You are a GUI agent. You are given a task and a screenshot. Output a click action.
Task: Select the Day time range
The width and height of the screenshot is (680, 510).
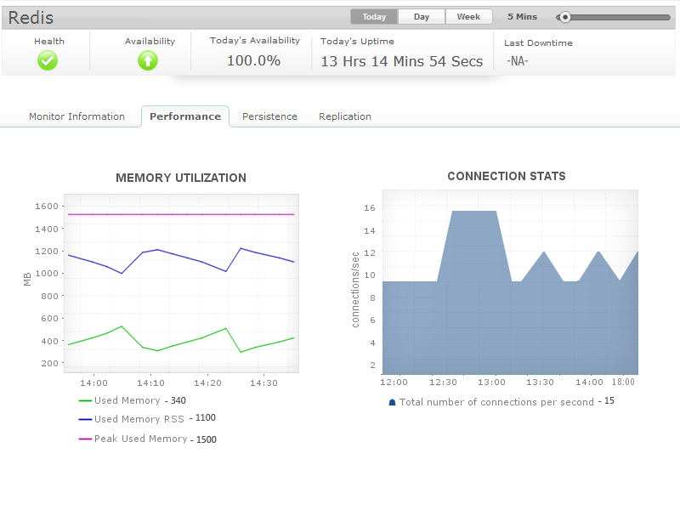pyautogui.click(x=422, y=17)
